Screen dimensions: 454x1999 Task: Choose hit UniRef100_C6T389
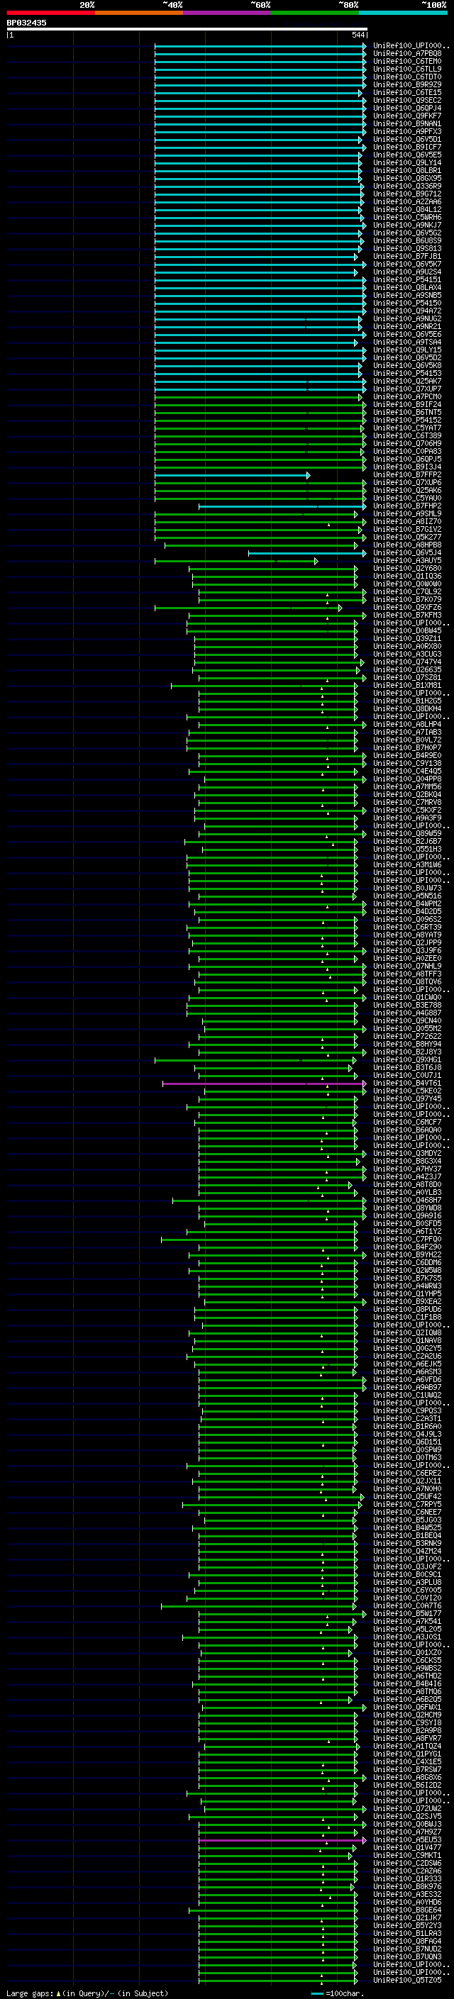[406, 436]
